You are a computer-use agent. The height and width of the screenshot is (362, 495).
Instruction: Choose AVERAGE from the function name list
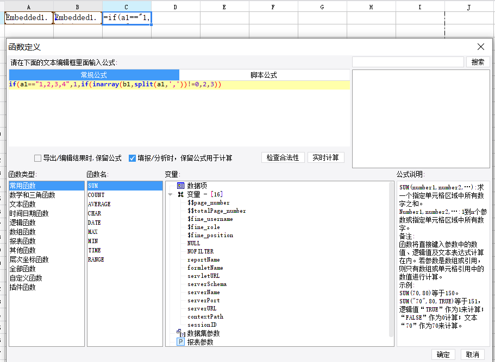click(99, 204)
